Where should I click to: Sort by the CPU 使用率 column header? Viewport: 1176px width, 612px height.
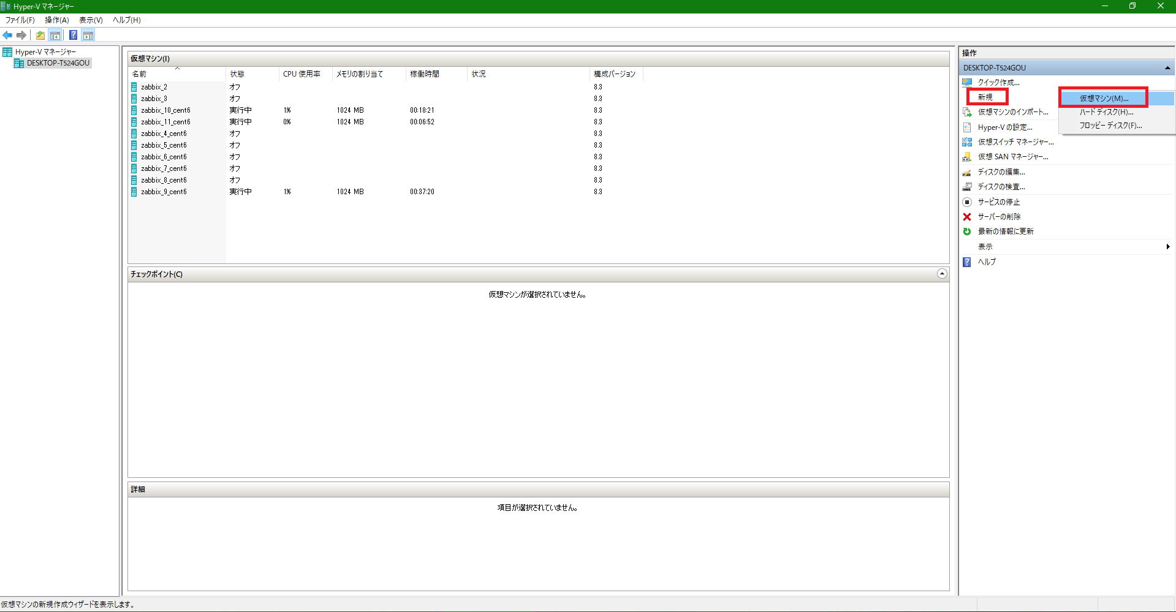pyautogui.click(x=306, y=74)
